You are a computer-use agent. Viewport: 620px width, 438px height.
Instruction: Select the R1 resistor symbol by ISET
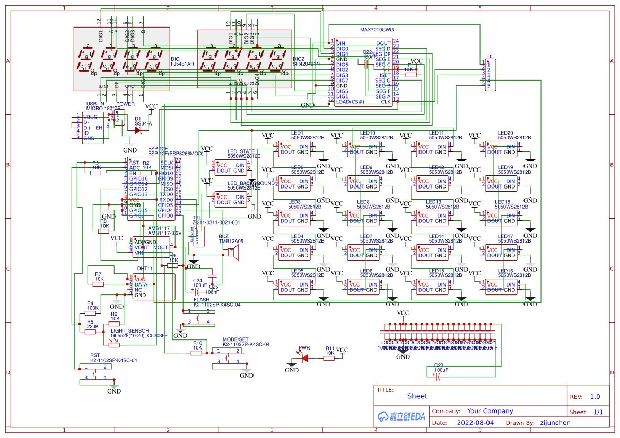point(411,75)
